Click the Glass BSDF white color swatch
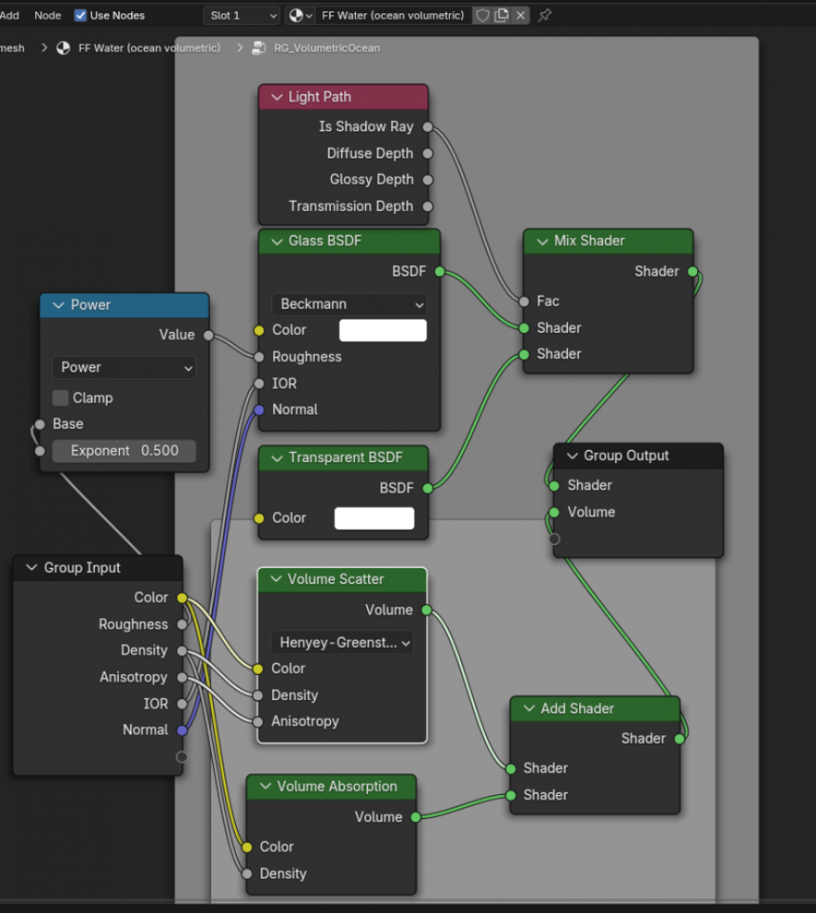The image size is (816, 913). pyautogui.click(x=382, y=330)
